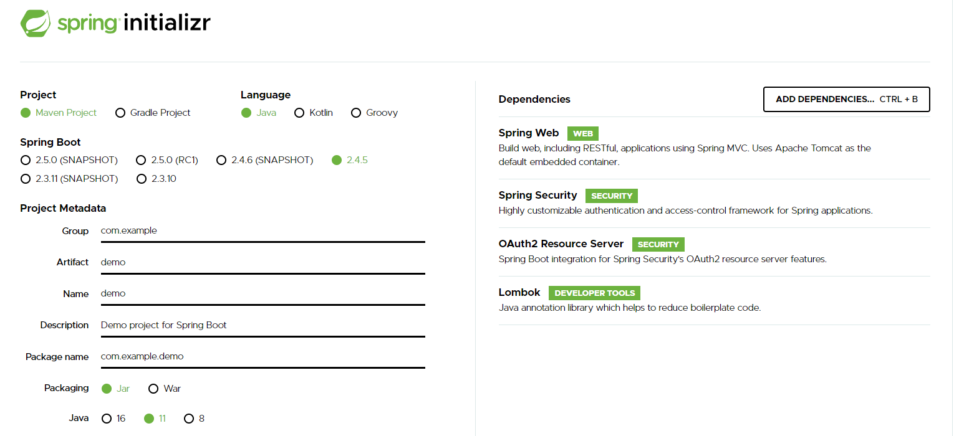Click the Project Metadata heading
Screen dimensions: 959x436
[63, 208]
